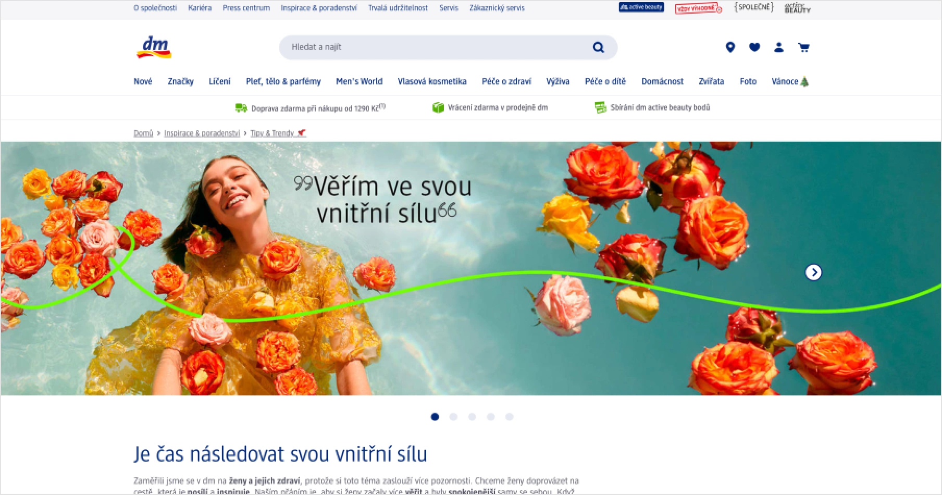942x495 pixels.
Task: Open the Servis link
Action: tap(449, 8)
